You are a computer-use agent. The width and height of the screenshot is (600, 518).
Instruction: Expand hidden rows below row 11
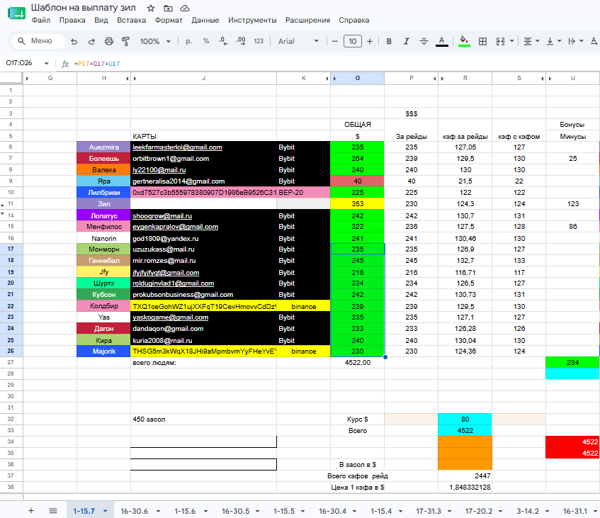click(x=3, y=205)
